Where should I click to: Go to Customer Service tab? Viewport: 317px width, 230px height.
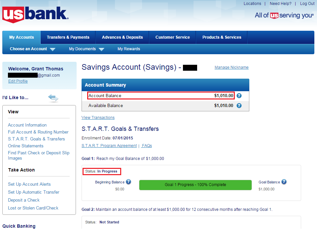(x=172, y=37)
